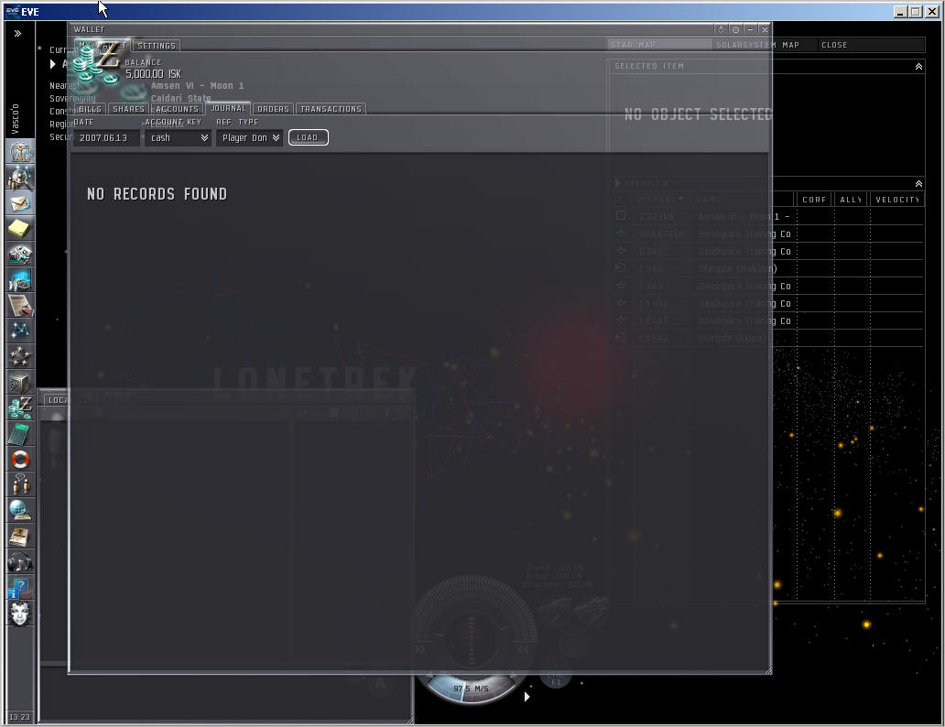Open the yellow Notepad icon
The width and height of the screenshot is (945, 727).
(20, 229)
